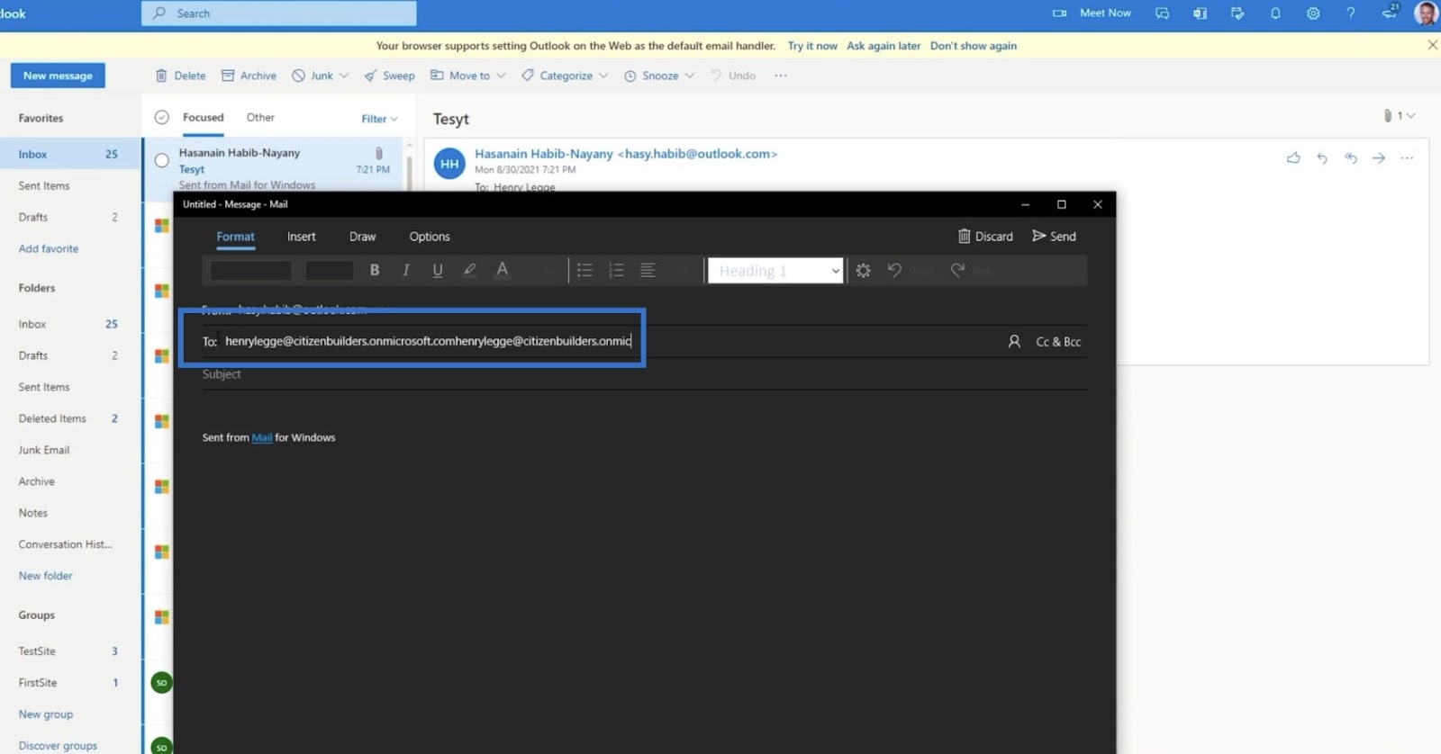Switch to the Draw tab
The width and height of the screenshot is (1441, 754).
tap(362, 237)
